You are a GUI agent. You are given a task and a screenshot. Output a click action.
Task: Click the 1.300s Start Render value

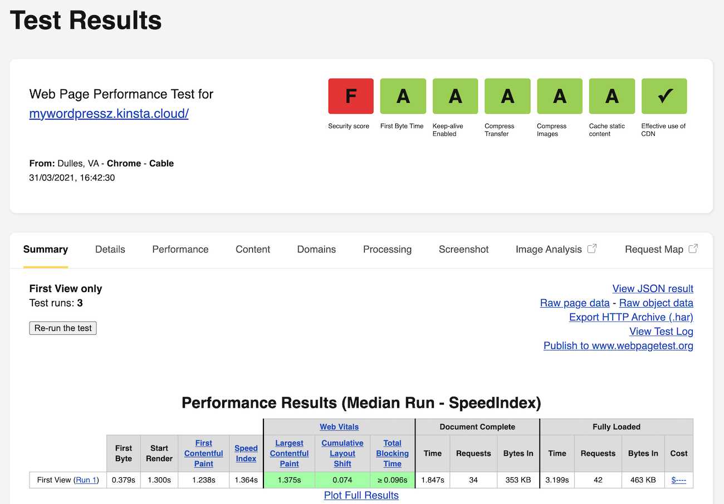point(159,480)
